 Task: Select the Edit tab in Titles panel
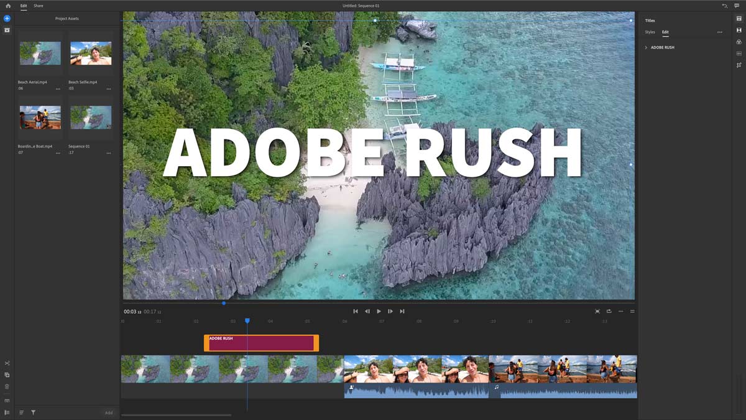click(x=665, y=32)
